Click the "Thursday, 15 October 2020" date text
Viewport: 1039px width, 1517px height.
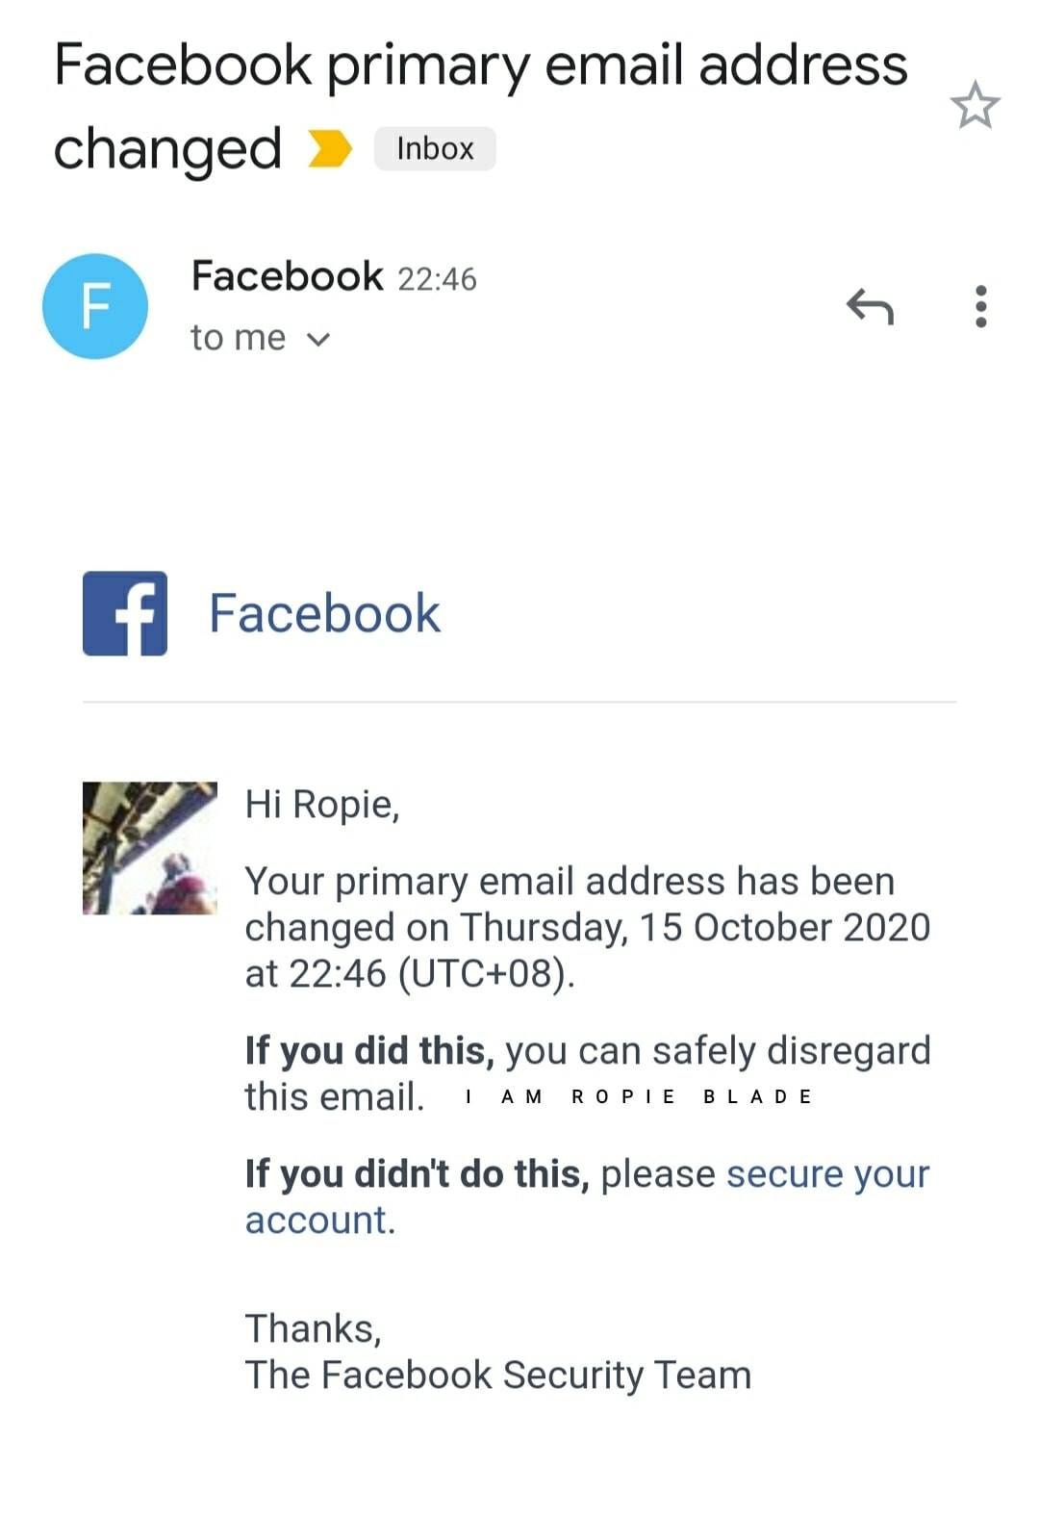point(695,927)
